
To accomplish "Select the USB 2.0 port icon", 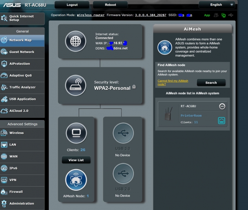I will click(123, 174).
